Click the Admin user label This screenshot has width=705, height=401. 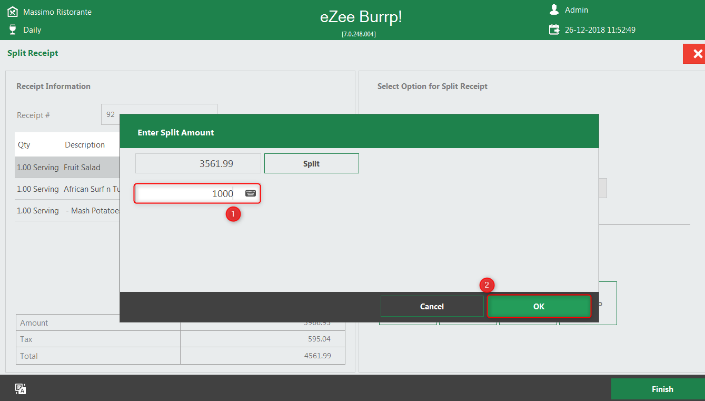coord(577,9)
